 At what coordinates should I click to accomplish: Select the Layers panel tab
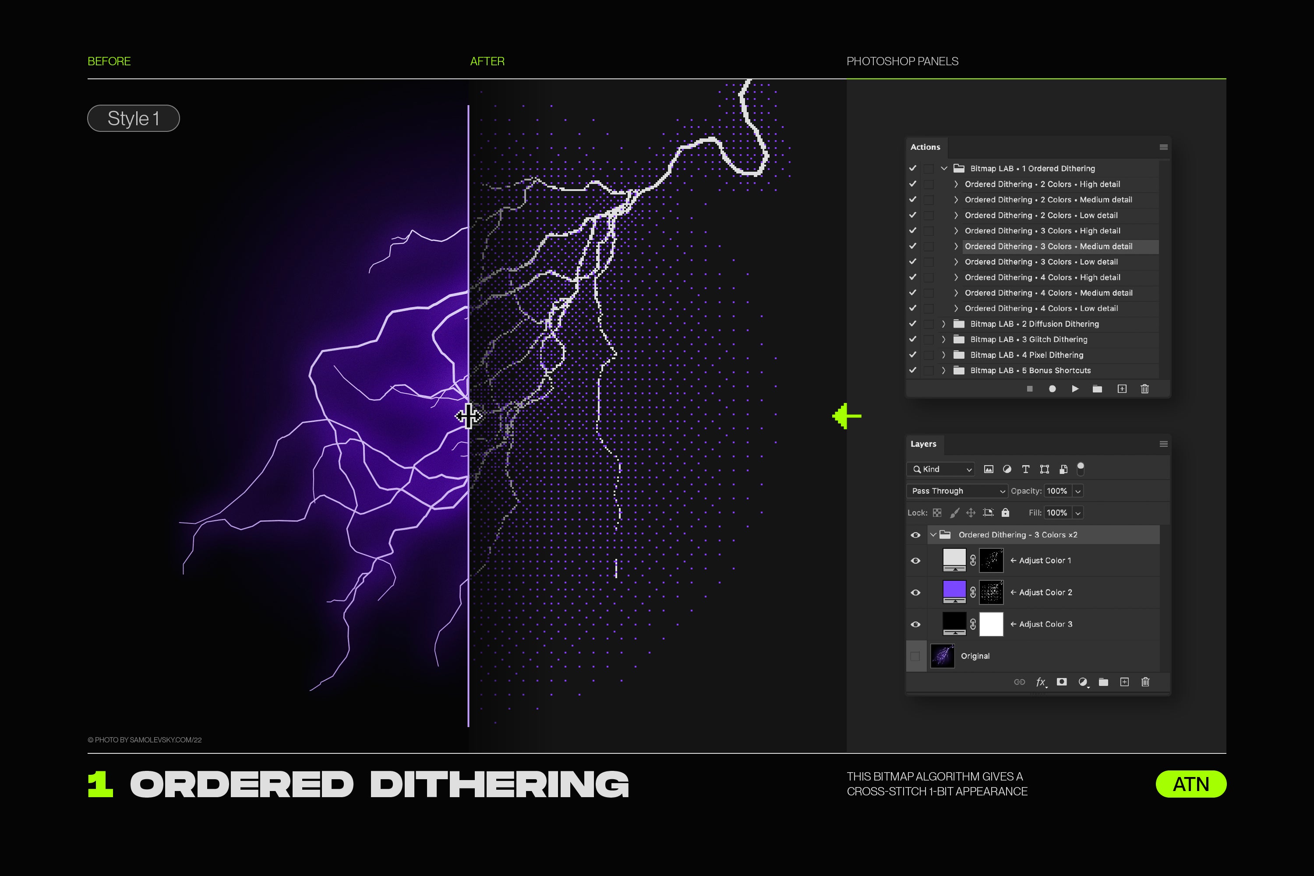coord(923,444)
